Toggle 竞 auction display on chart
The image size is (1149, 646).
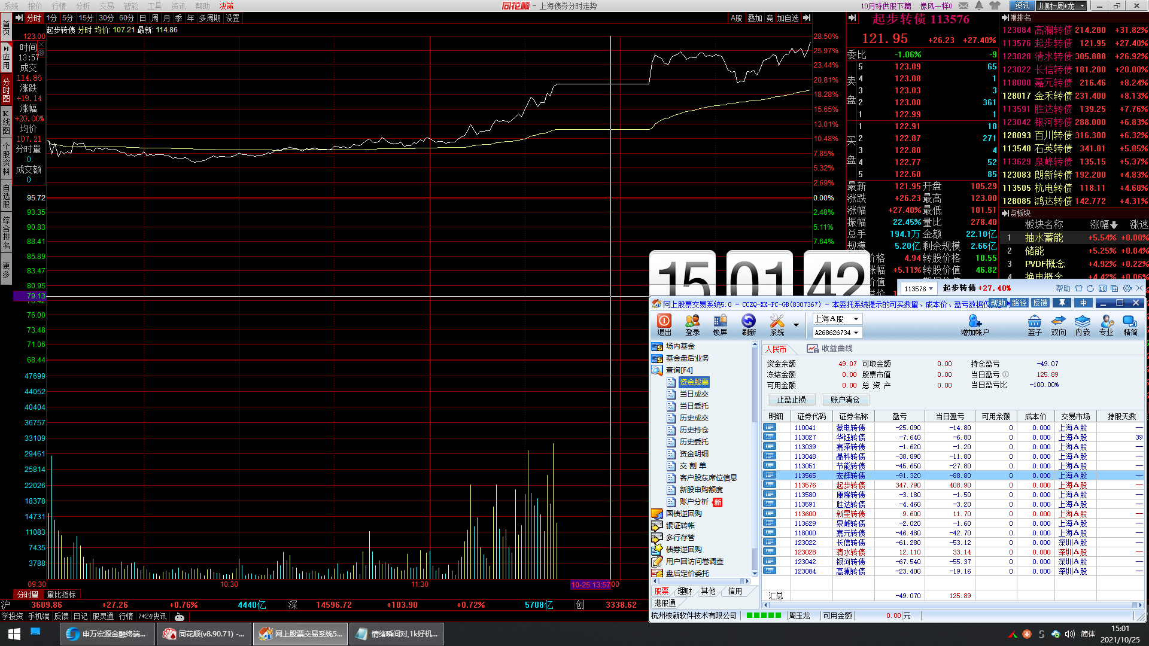coord(770,18)
